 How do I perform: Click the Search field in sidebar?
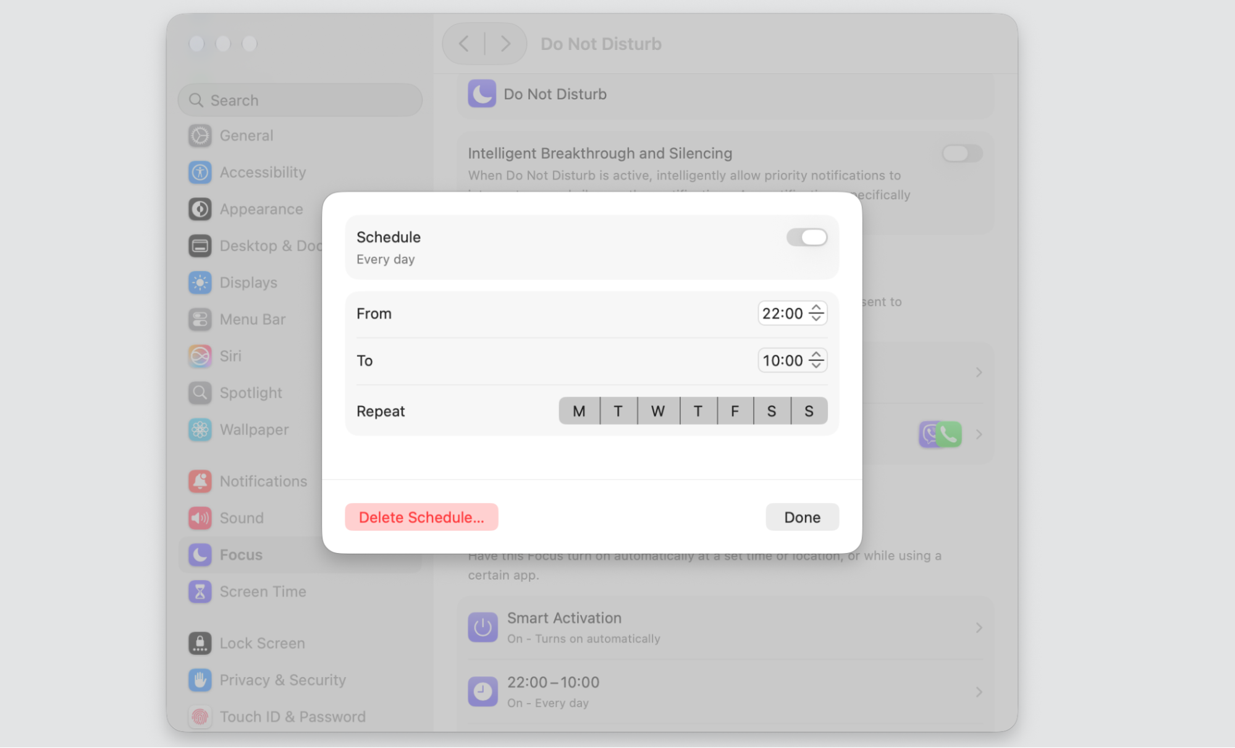point(300,100)
